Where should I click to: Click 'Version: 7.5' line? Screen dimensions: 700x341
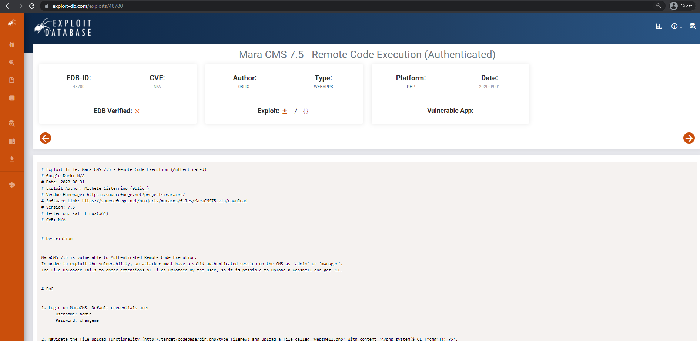tap(58, 207)
